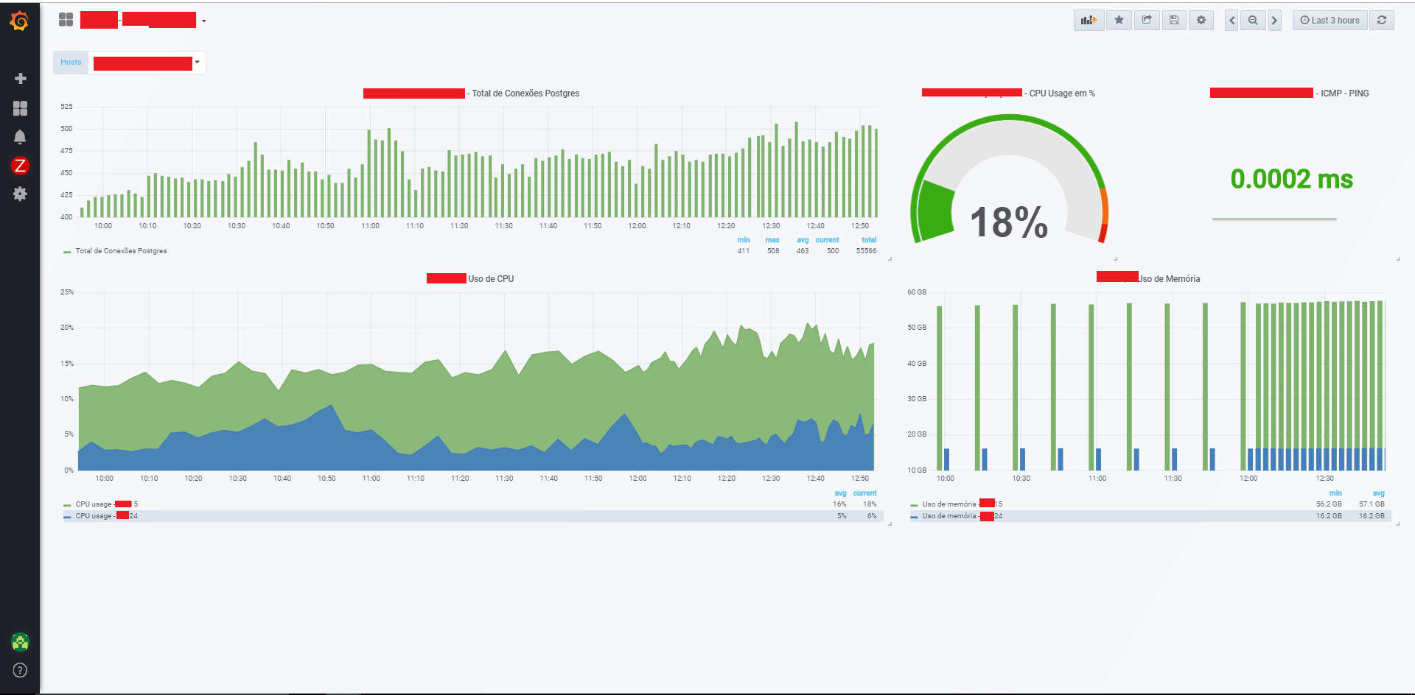Open color picker for green CPU usage swatch

tap(67, 505)
